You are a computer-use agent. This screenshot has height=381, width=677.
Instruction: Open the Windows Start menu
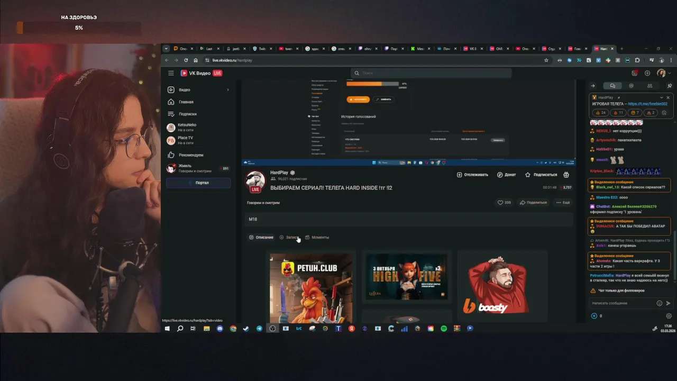point(167,329)
